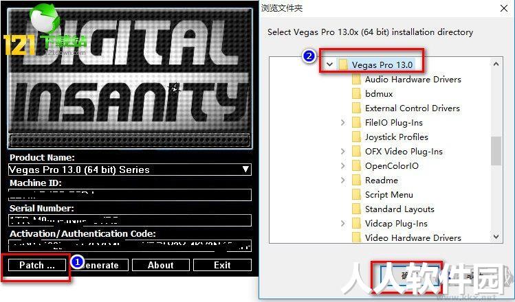Click the Serial Number input field
This screenshot has width=515, height=302.
130,220
